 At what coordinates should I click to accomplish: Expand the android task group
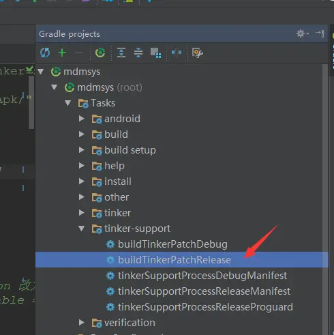82,119
